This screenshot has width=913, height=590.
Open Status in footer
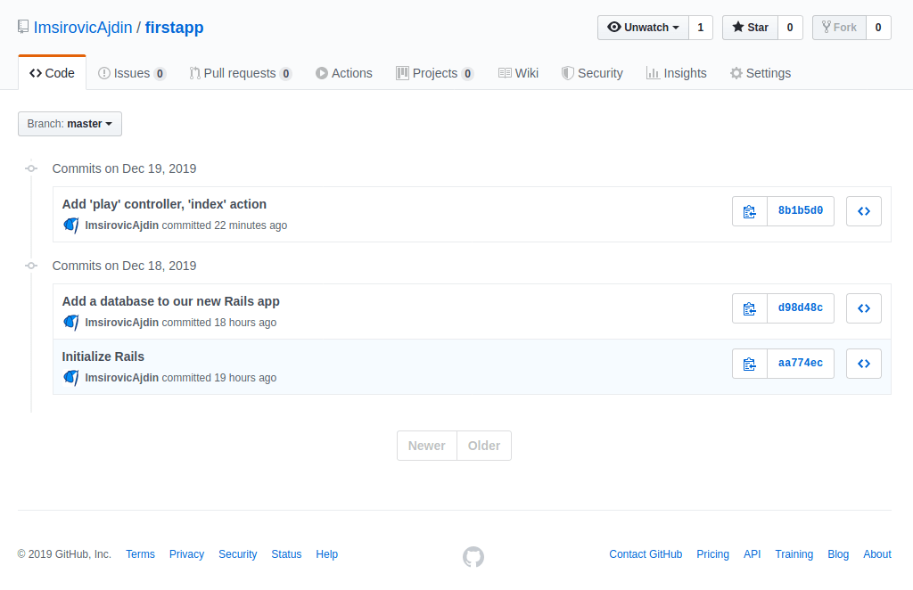(x=286, y=554)
